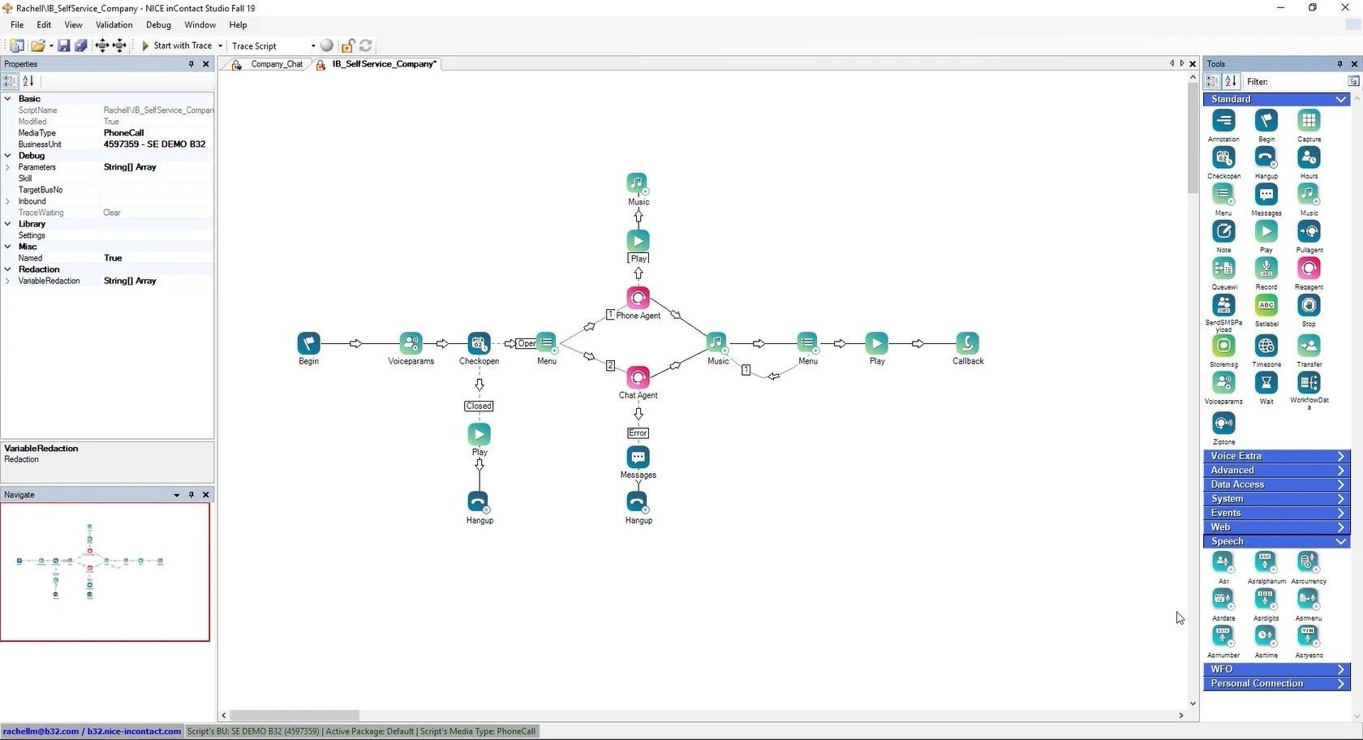1363x740 pixels.
Task: Pin the Properties panel open
Action: [192, 64]
